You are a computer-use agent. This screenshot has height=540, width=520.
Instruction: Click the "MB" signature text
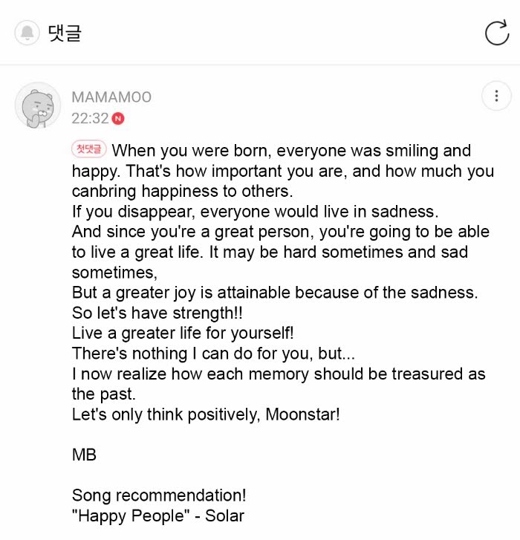(x=84, y=455)
